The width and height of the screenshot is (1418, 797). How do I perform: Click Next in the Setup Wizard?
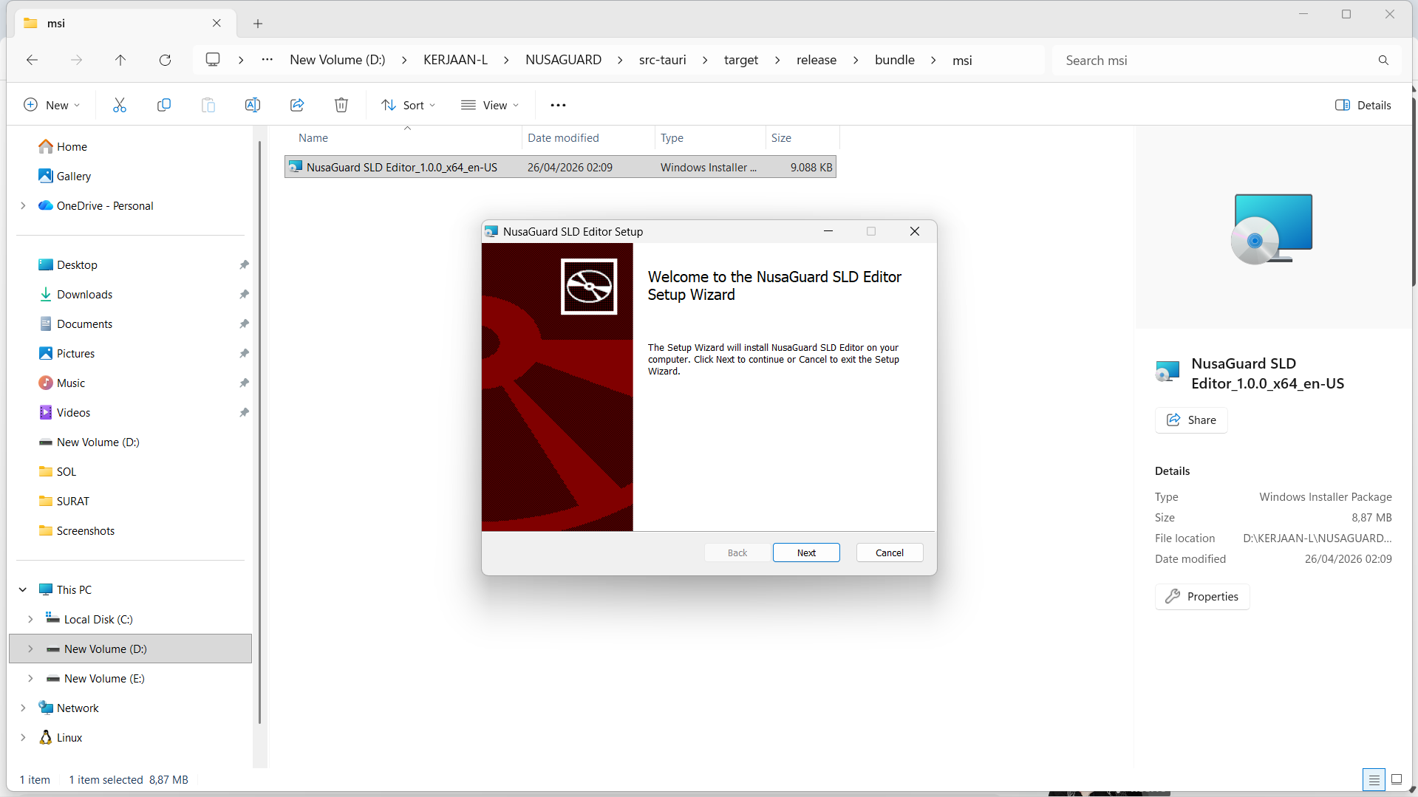pos(805,553)
